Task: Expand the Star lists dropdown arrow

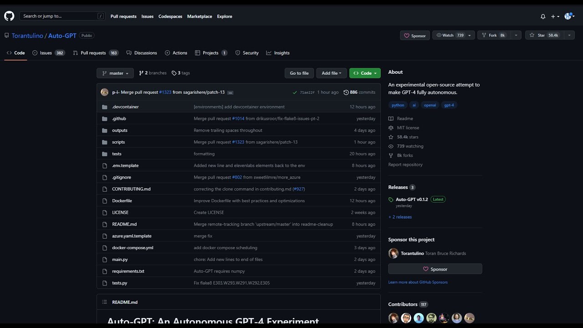Action: coord(569,35)
